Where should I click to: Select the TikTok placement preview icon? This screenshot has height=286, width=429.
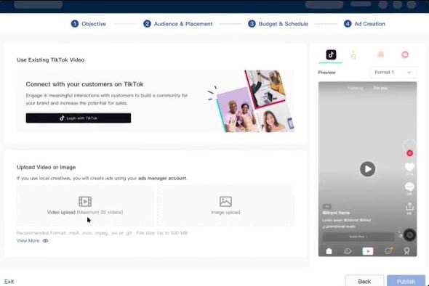(331, 54)
